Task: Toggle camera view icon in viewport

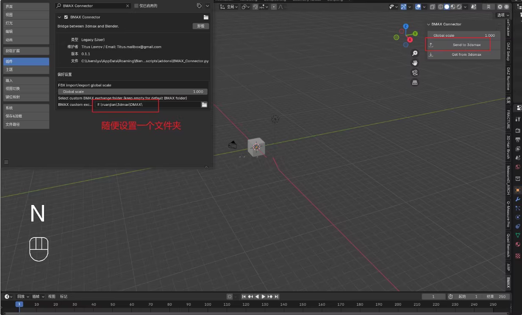Action: click(x=415, y=72)
